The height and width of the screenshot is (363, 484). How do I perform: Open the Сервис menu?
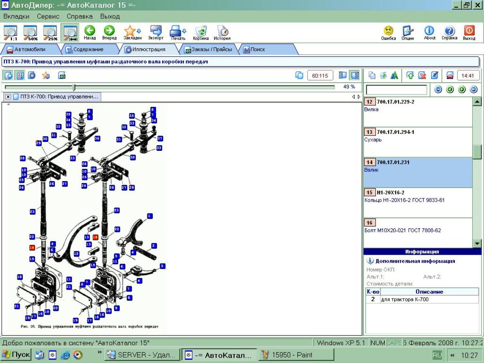(x=48, y=17)
